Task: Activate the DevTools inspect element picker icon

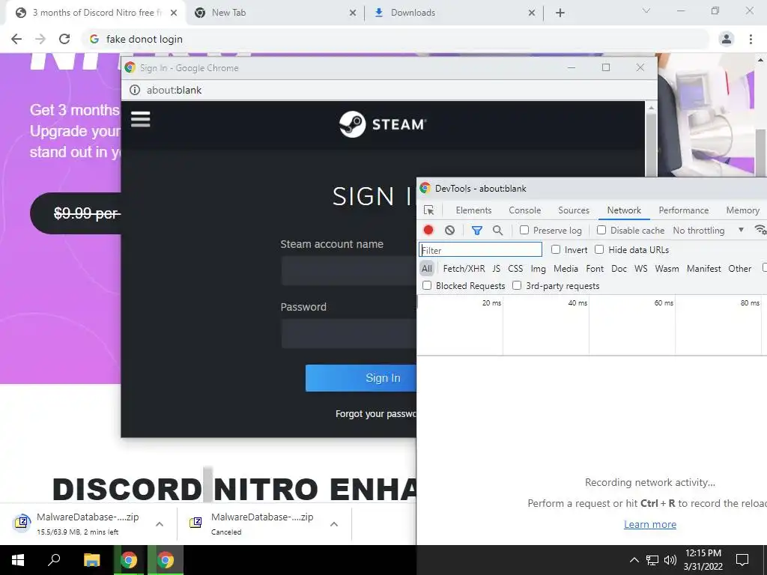Action: point(429,210)
